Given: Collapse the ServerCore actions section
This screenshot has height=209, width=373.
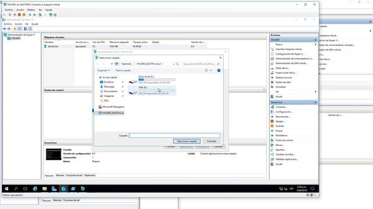Looking at the screenshot, I should [315, 102].
